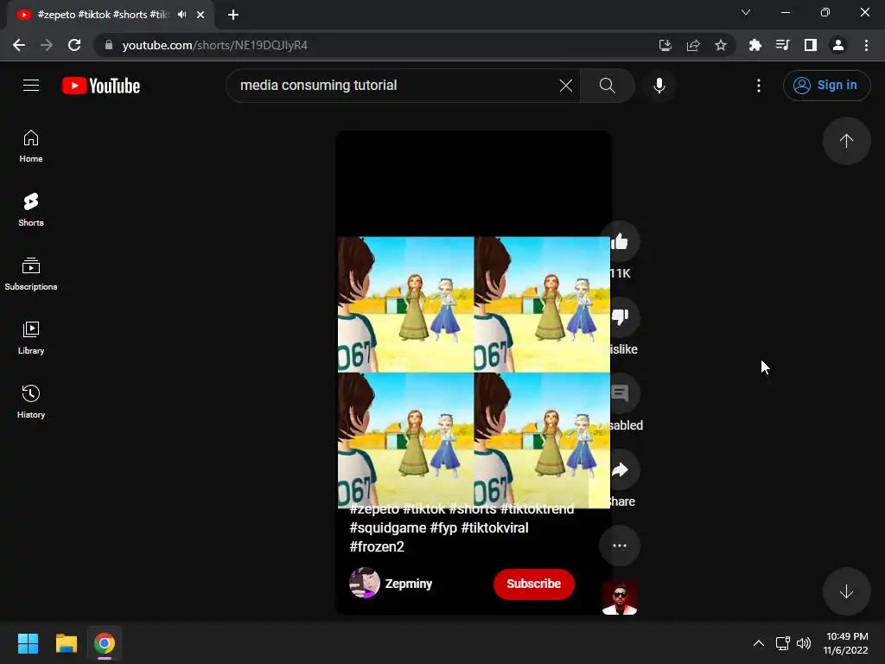Viewport: 885px width, 664px height.
Task: Go to previous short with up arrow
Action: point(846,141)
